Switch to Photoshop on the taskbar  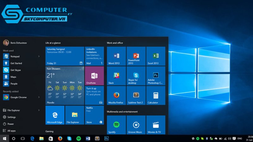tap(107, 139)
